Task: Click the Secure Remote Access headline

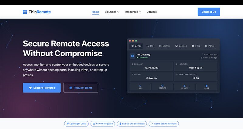Action: [66, 48]
